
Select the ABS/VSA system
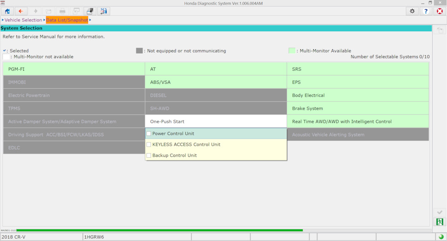point(216,82)
